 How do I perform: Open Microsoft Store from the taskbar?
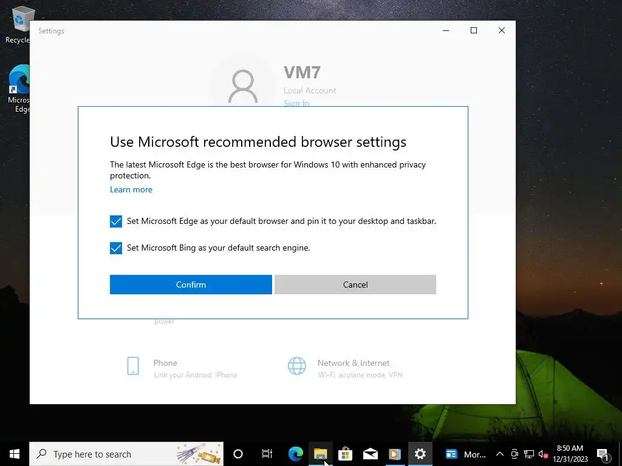pyautogui.click(x=345, y=454)
